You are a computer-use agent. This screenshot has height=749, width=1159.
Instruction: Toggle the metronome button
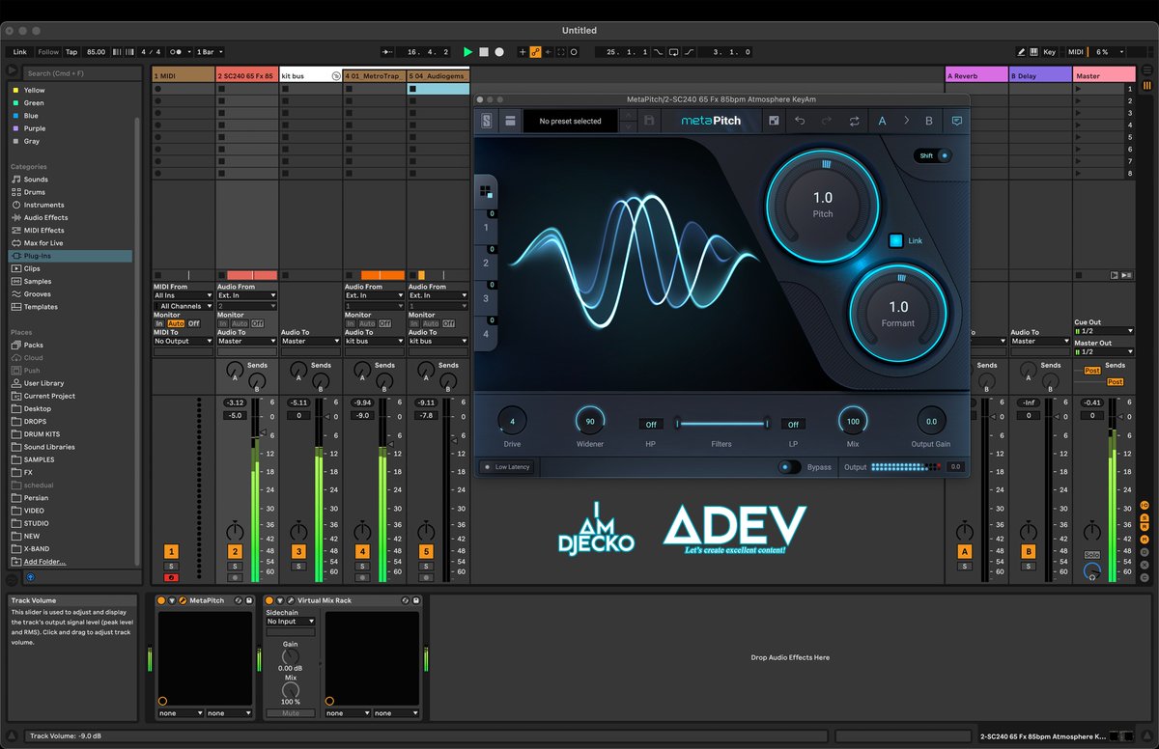(x=176, y=52)
